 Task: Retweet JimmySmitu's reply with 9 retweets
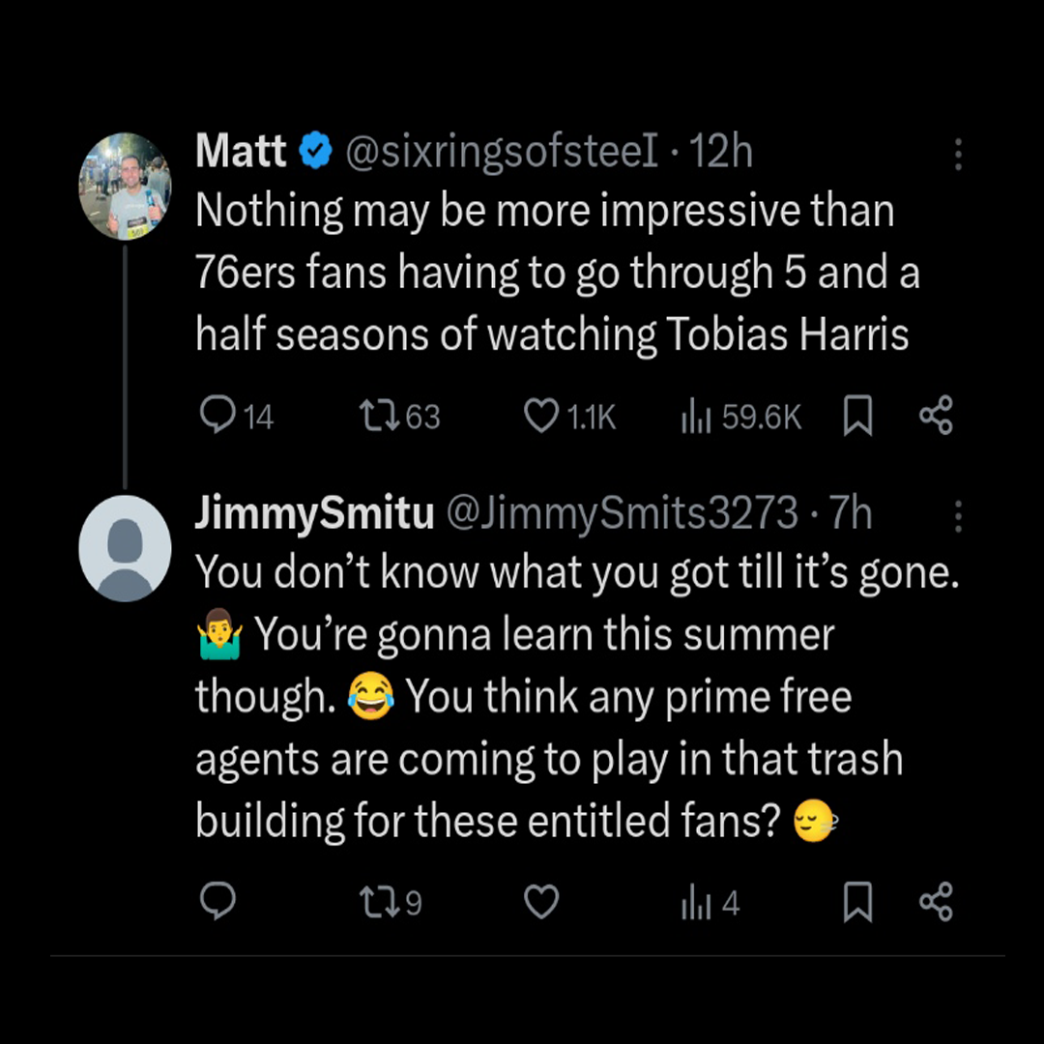pyautogui.click(x=373, y=903)
